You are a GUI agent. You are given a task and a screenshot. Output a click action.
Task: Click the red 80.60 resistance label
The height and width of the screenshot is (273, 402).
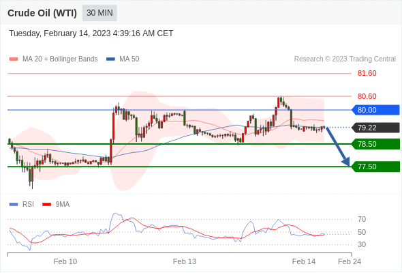click(367, 96)
